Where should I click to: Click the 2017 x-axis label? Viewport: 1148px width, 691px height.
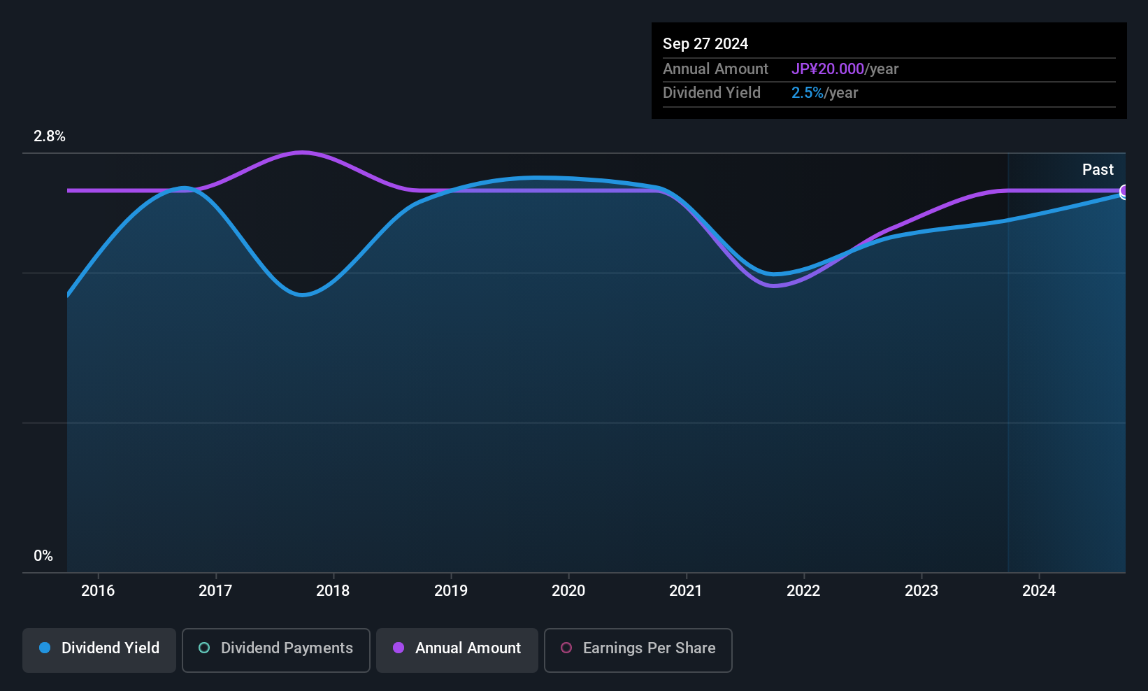215,590
